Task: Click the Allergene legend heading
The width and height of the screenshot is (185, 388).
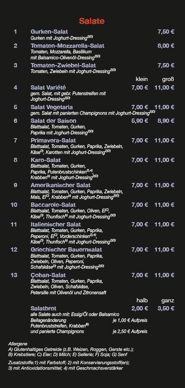Action: coord(18,344)
